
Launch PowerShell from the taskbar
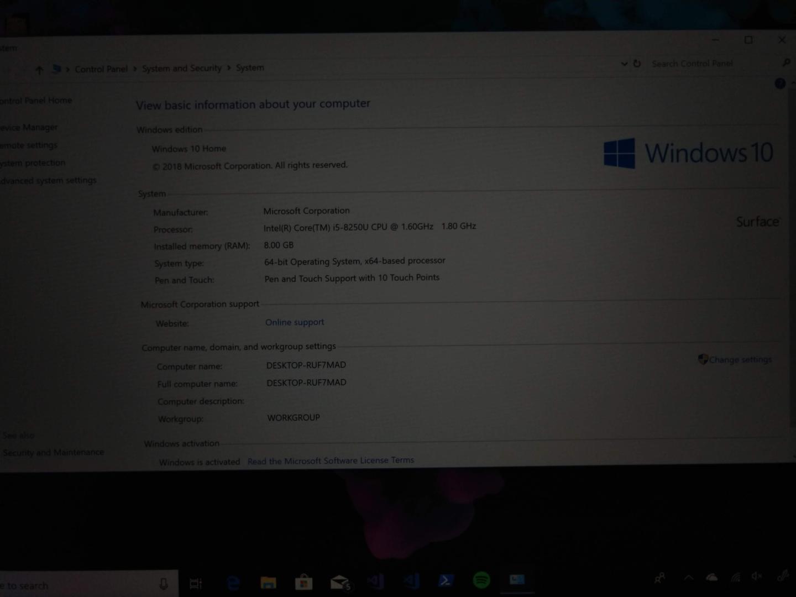coord(446,580)
